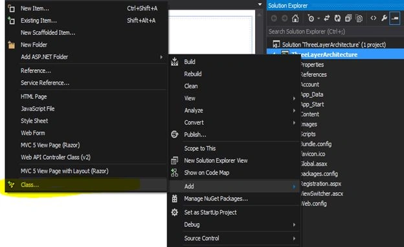The width and height of the screenshot is (404, 247).
Task: Click the Solution Explorer panel title
Action: click(x=288, y=6)
